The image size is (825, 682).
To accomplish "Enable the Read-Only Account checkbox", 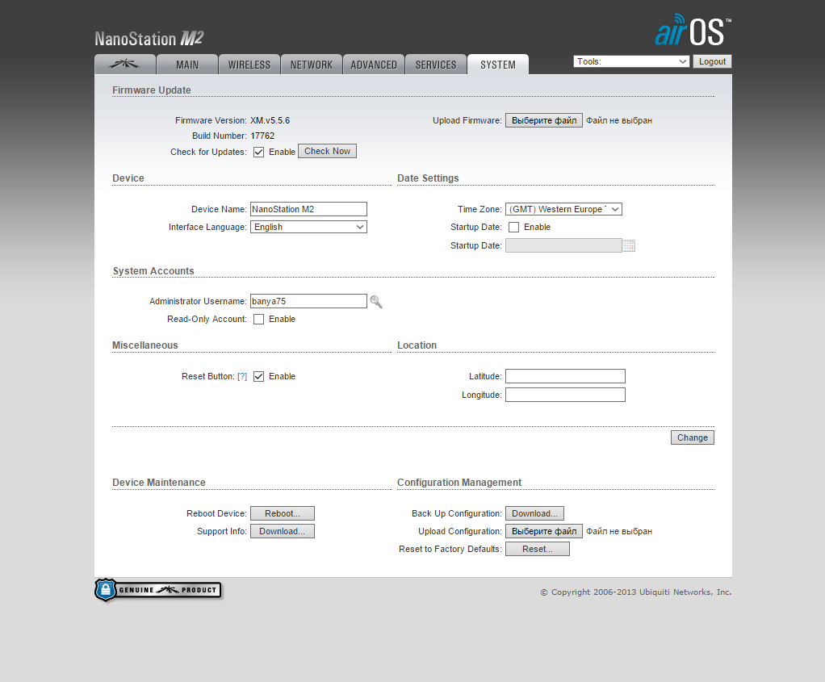I will click(x=259, y=320).
